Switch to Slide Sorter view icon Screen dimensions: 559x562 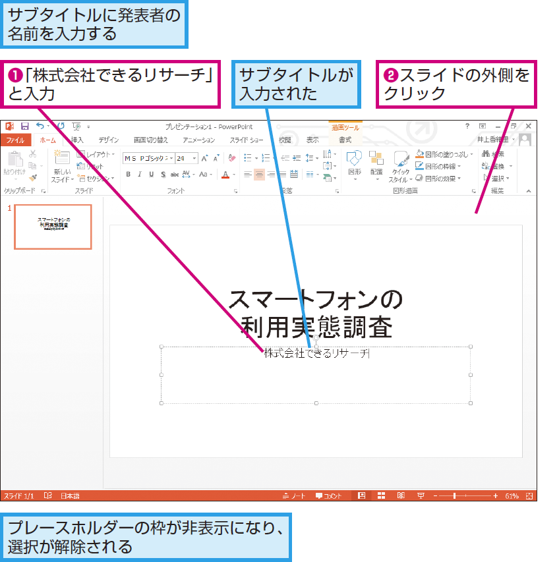[x=381, y=495]
